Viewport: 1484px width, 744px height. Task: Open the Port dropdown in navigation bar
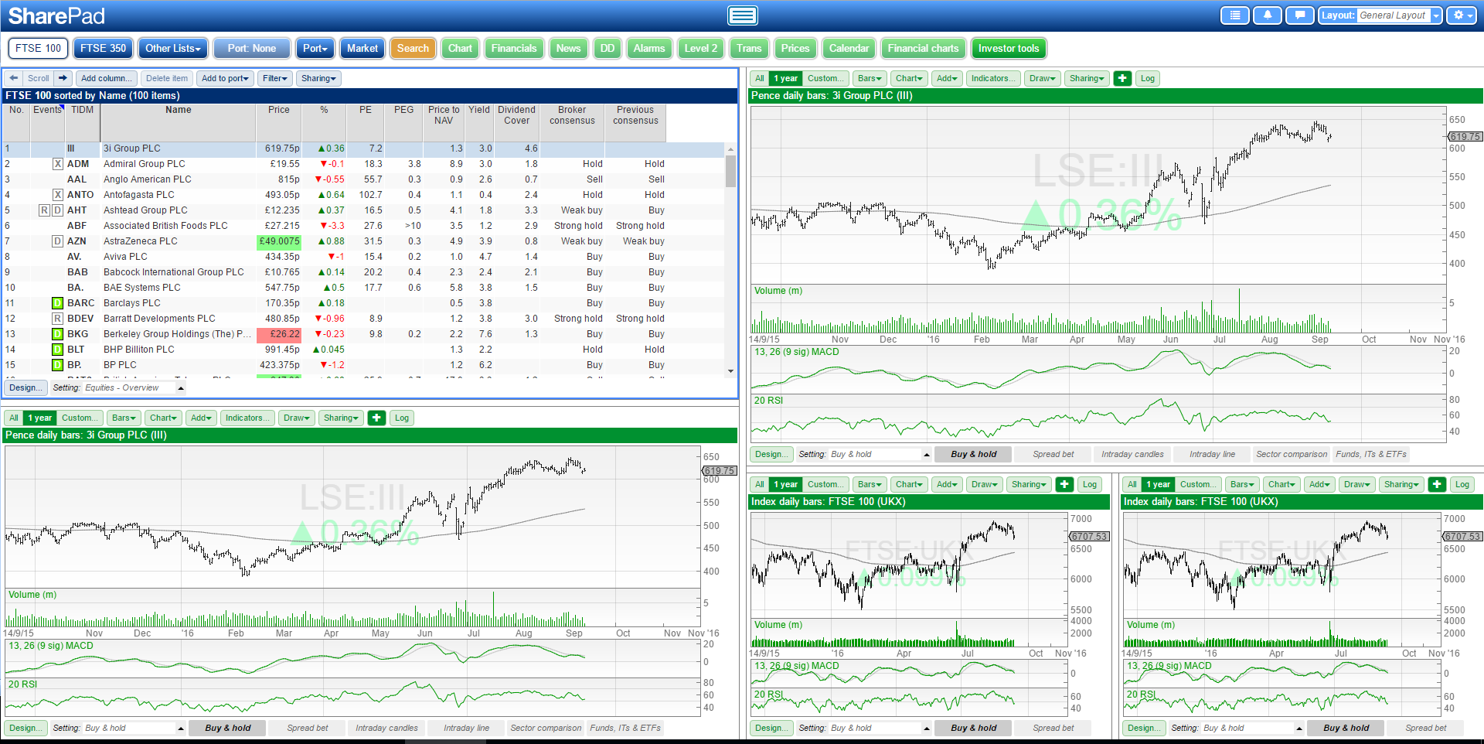[315, 48]
